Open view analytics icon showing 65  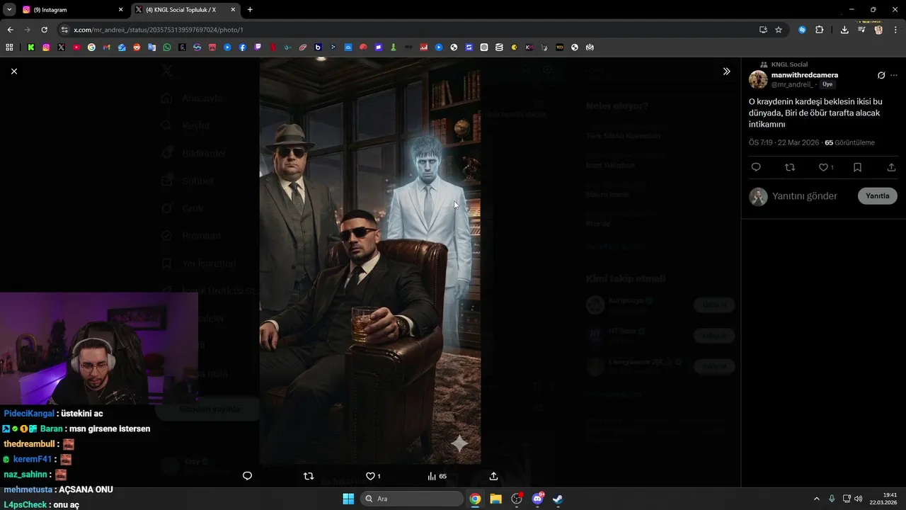tap(437, 476)
